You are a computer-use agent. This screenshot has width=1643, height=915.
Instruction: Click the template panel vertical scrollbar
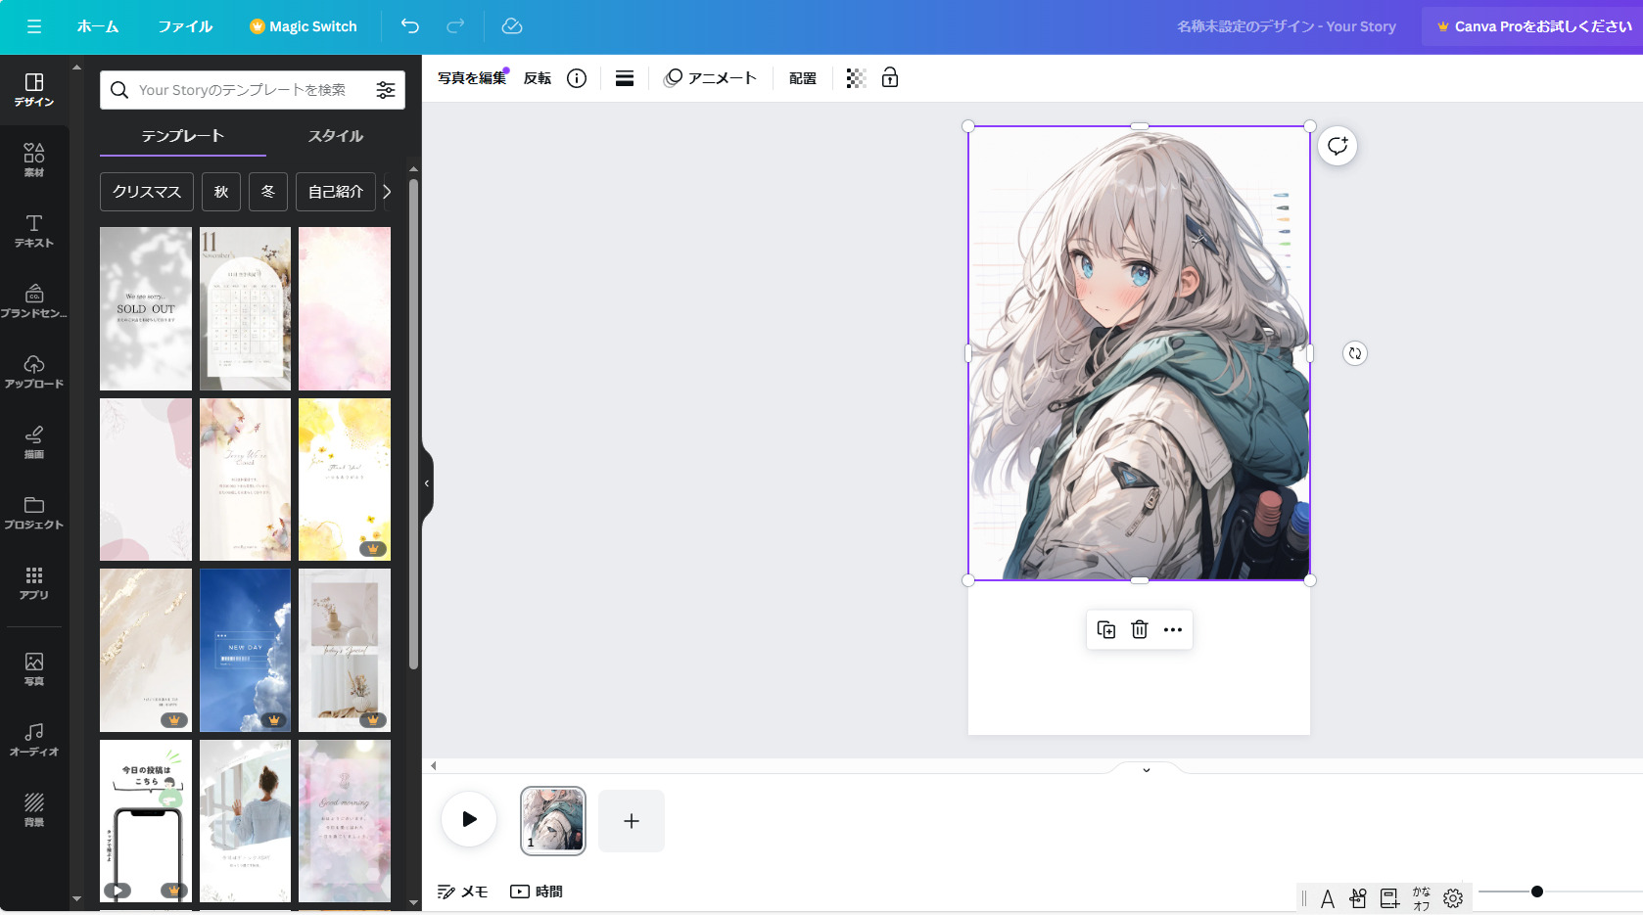pos(413,424)
